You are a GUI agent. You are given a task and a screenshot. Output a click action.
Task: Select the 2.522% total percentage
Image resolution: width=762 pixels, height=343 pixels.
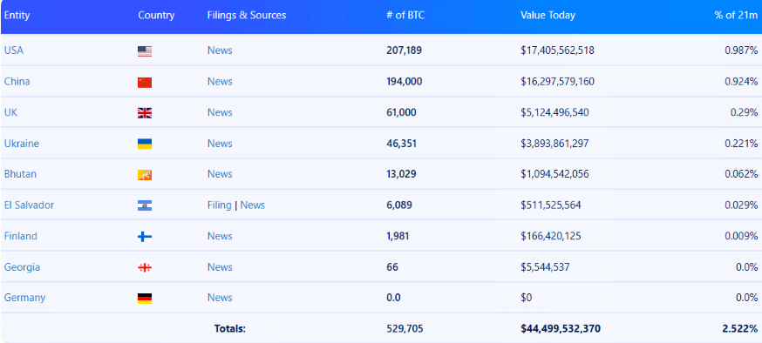click(x=740, y=328)
